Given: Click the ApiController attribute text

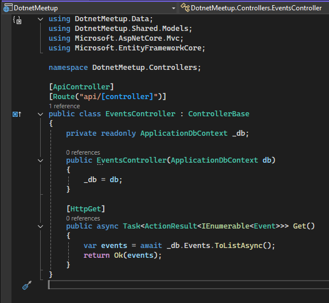Looking at the screenshot, I should click(81, 87).
